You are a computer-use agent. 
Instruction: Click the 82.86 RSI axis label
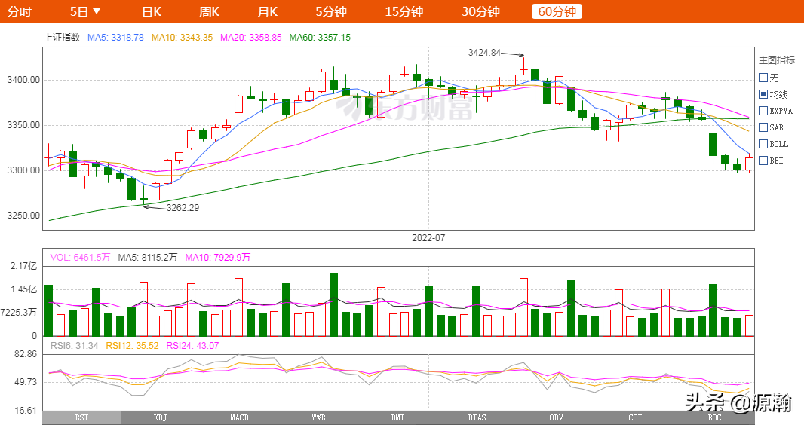click(26, 354)
